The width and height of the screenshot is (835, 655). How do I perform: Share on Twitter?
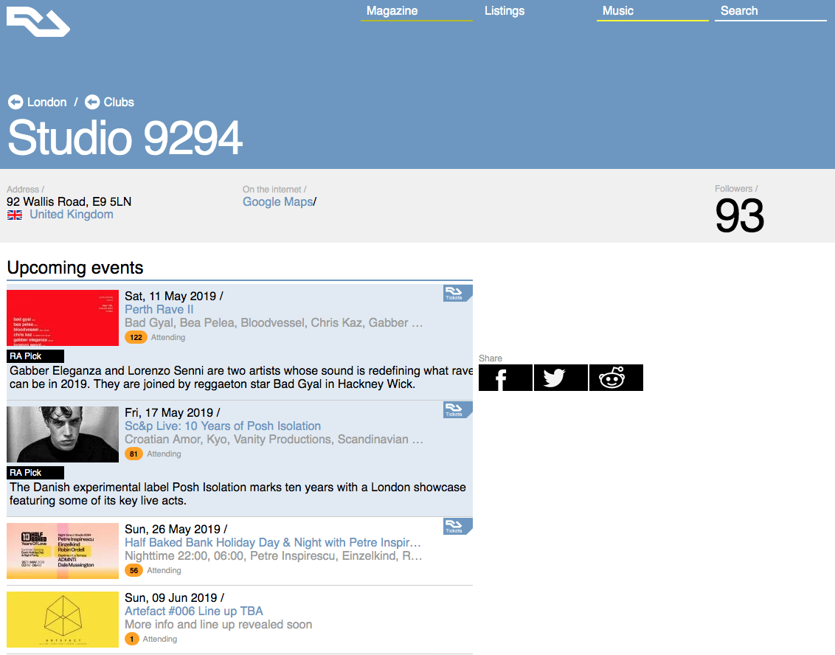pos(561,378)
